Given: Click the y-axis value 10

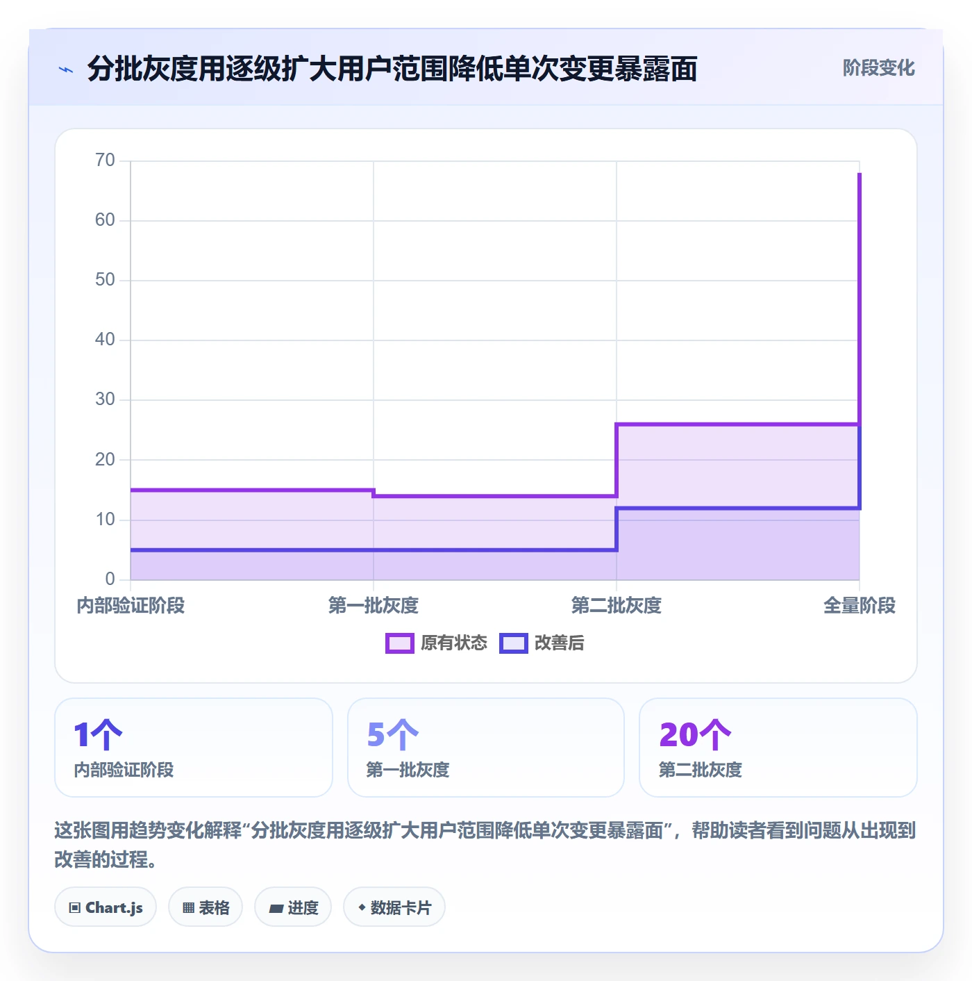Looking at the screenshot, I should pos(105,520).
